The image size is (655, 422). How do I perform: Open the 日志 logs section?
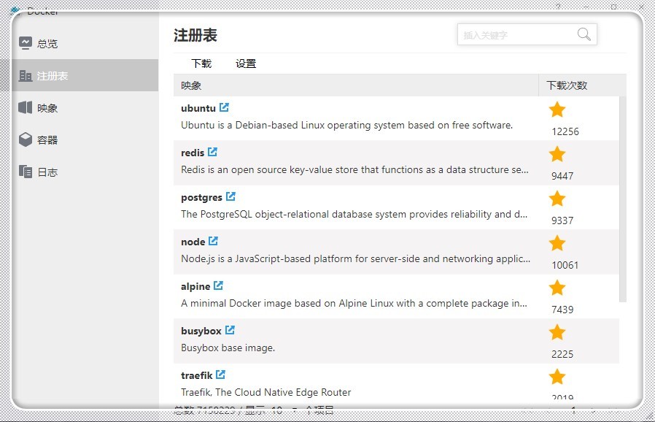(85, 172)
